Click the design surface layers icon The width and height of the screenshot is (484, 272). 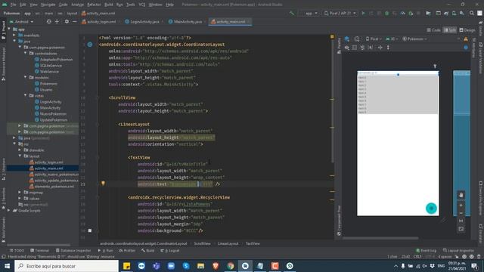346,39
